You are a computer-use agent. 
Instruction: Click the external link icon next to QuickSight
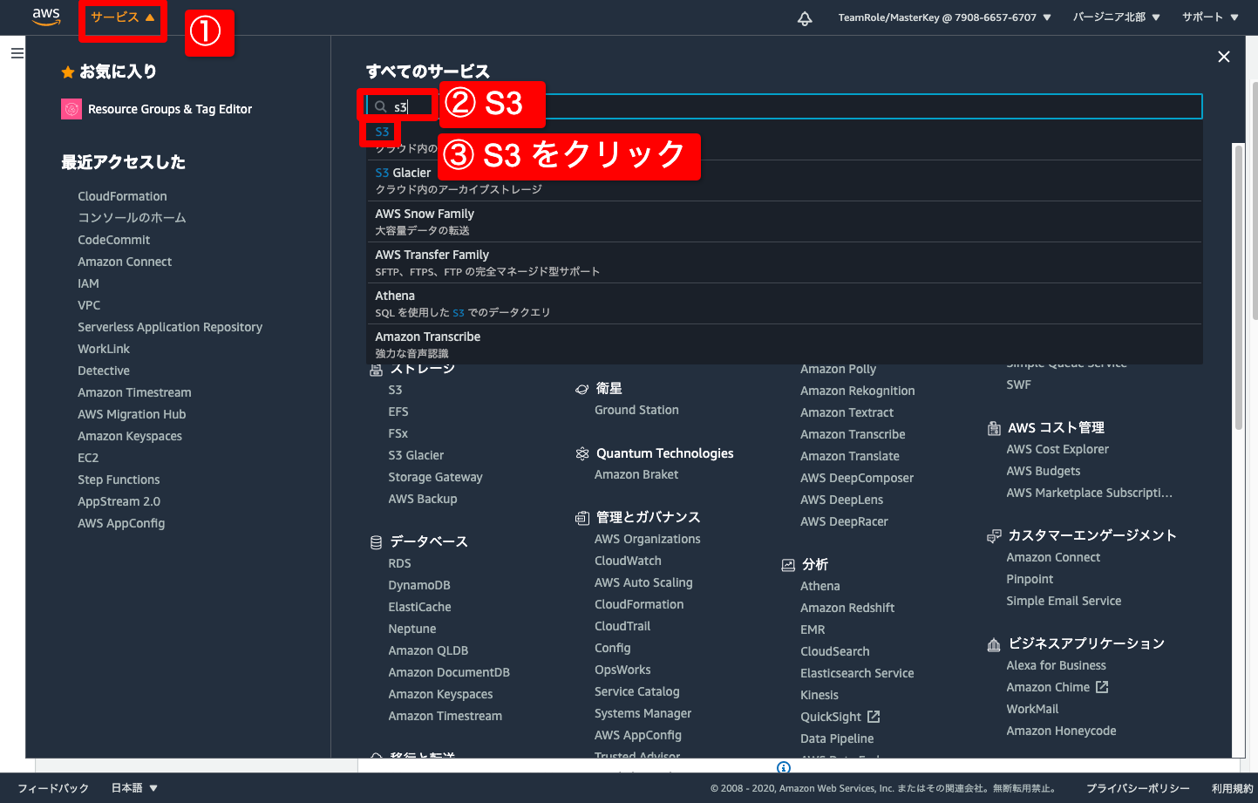tap(874, 717)
